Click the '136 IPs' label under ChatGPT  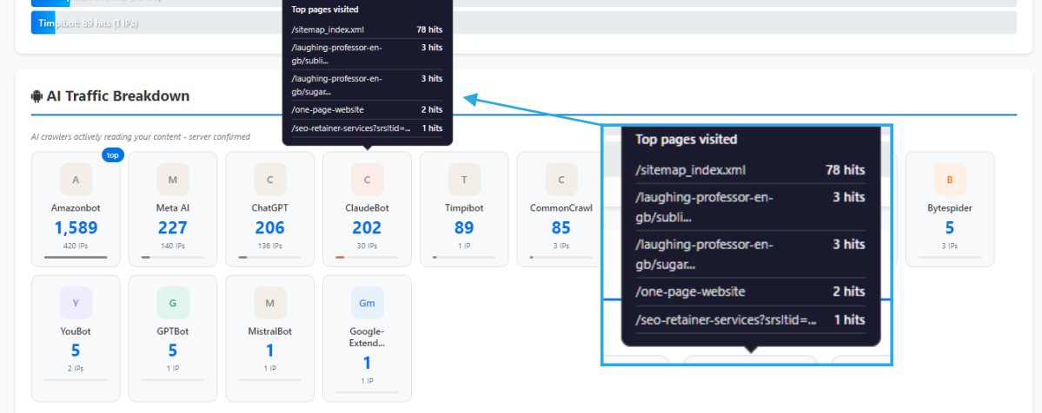click(x=269, y=246)
